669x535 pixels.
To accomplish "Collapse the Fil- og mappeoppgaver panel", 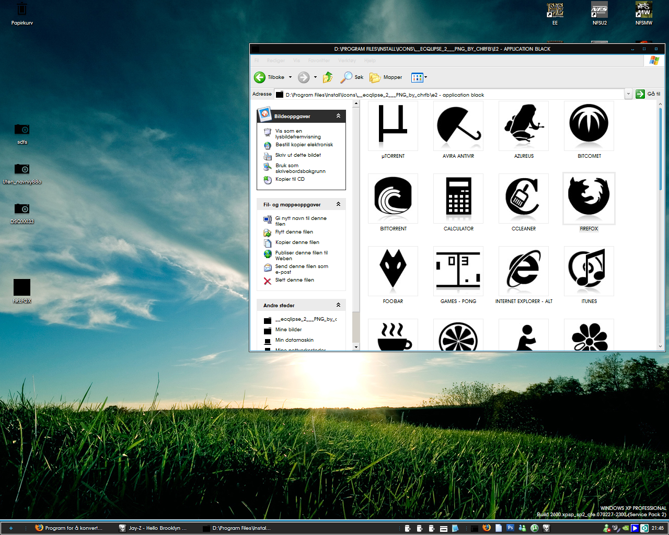I will click(338, 204).
